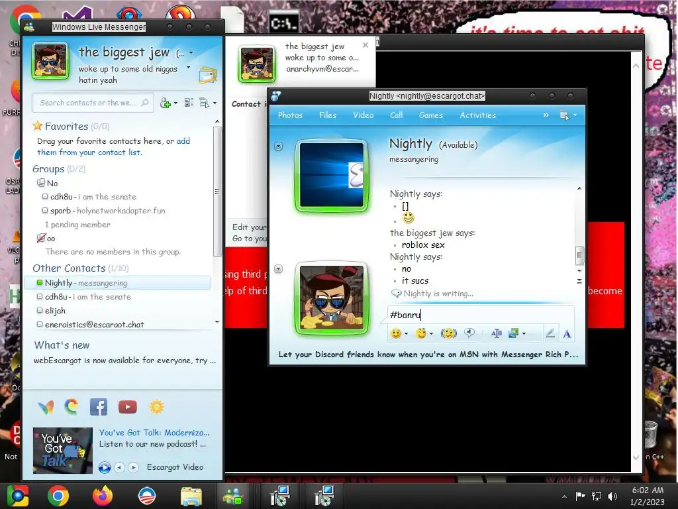Open the contact list layout icon
This screenshot has width=678, height=509.
(x=189, y=103)
